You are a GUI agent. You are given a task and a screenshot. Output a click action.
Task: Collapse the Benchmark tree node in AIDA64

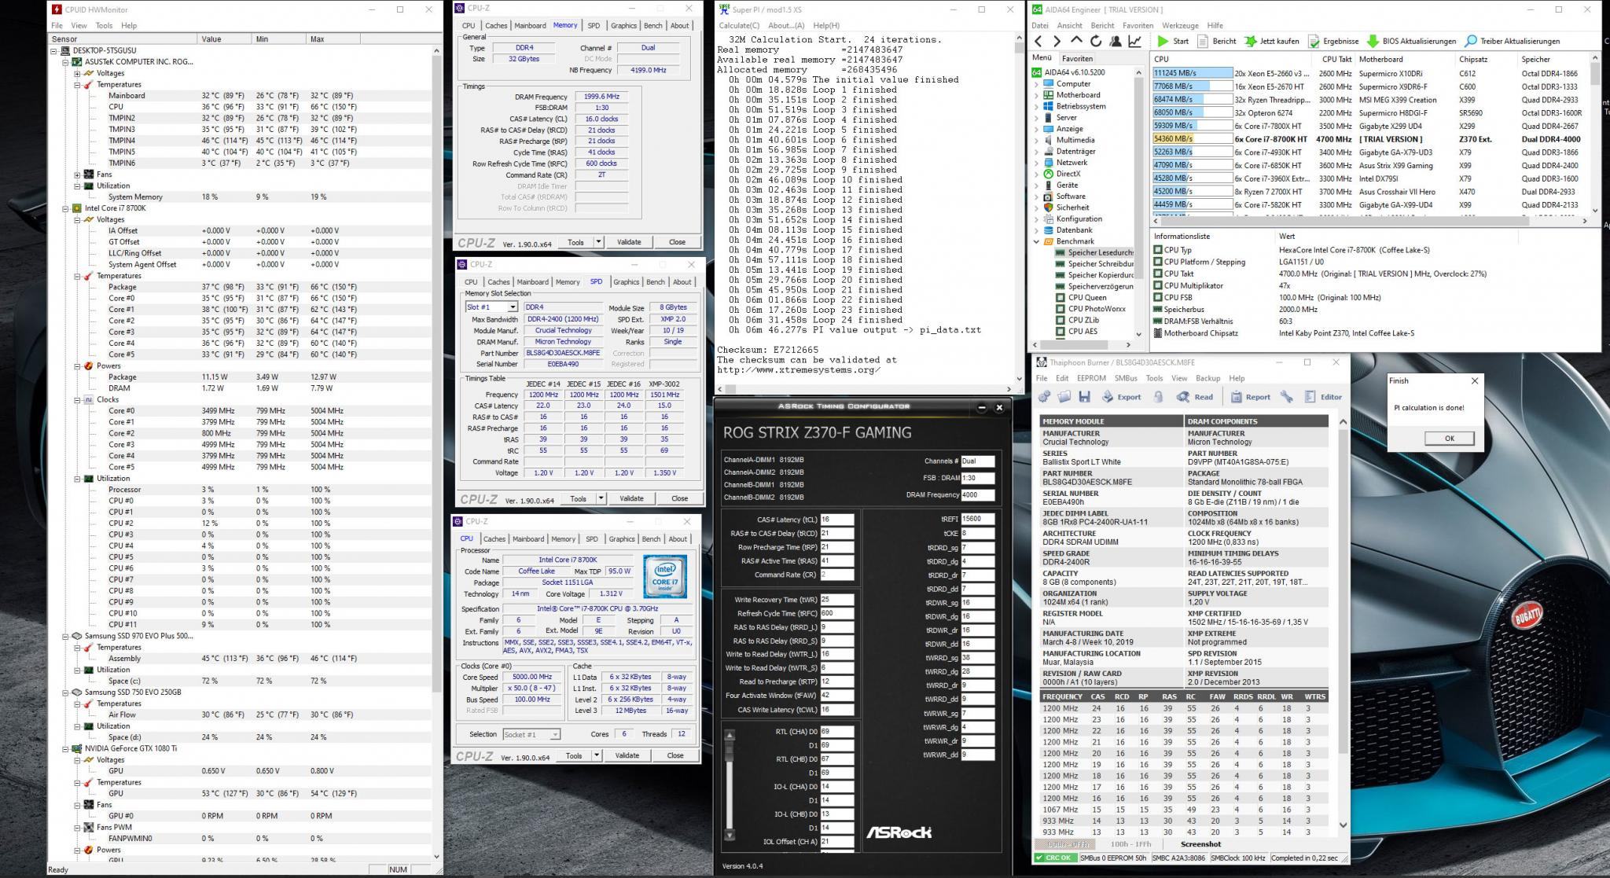1037,241
